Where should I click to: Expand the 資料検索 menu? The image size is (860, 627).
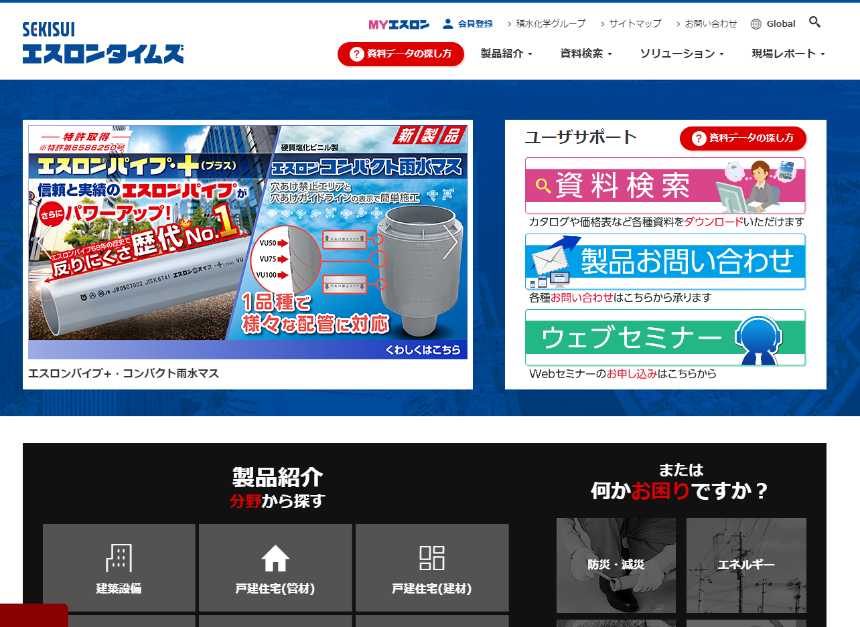tap(586, 54)
